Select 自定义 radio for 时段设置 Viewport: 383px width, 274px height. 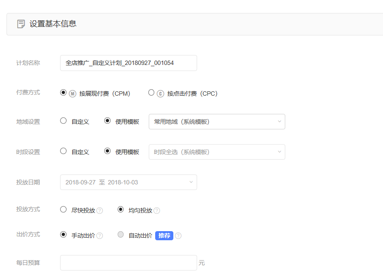tap(63, 151)
